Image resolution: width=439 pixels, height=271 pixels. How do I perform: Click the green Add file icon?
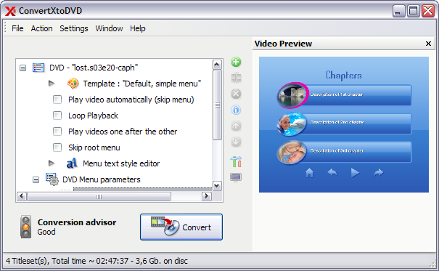tap(236, 62)
